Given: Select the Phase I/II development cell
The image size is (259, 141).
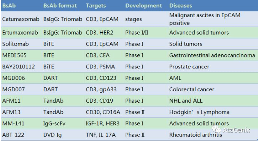Looking at the screenshot, I should (x=137, y=33).
